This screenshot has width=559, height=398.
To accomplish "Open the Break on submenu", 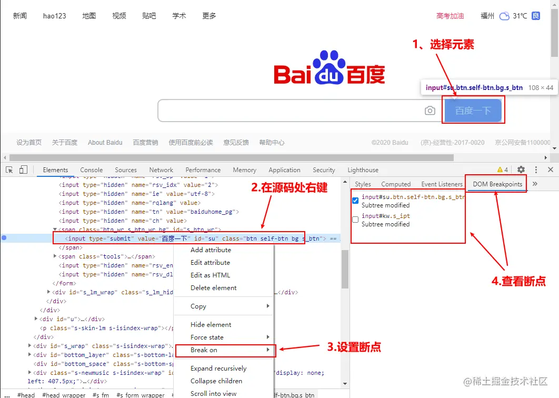I will coord(225,350).
